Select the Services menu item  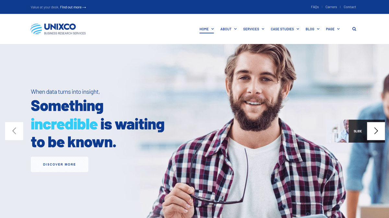coord(251,29)
